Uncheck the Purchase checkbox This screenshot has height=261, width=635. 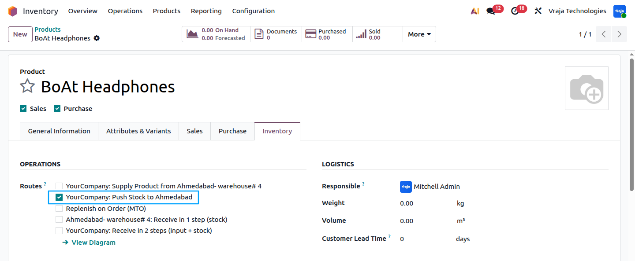pyautogui.click(x=57, y=109)
